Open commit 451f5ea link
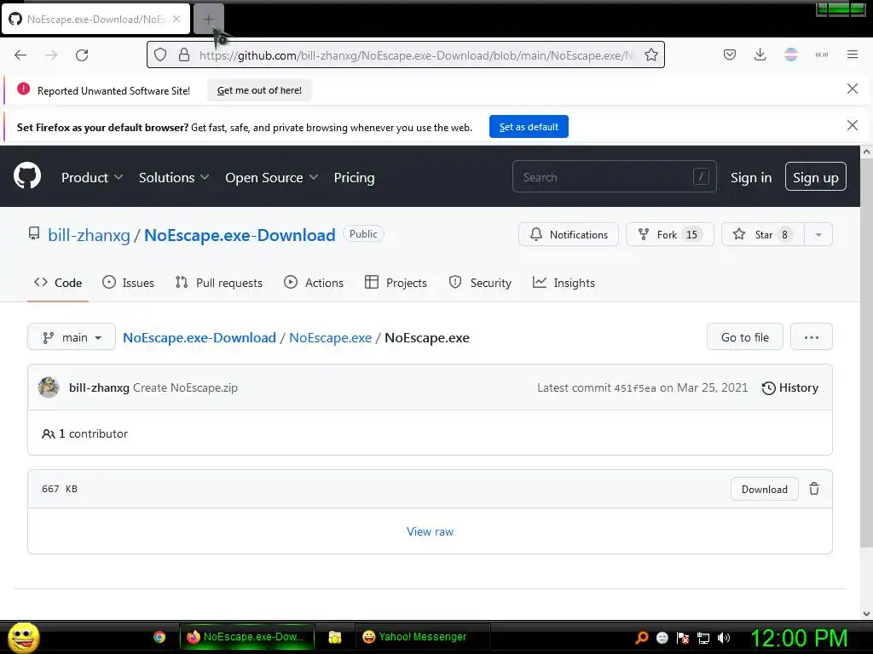 coord(634,388)
